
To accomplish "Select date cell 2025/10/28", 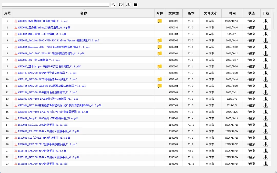I will (232, 21).
